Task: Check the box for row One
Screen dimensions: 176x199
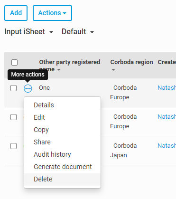Action: tap(13, 88)
